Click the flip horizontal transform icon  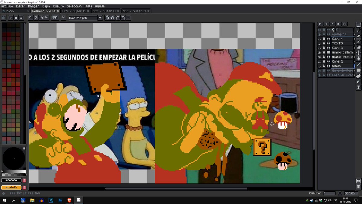point(107,18)
